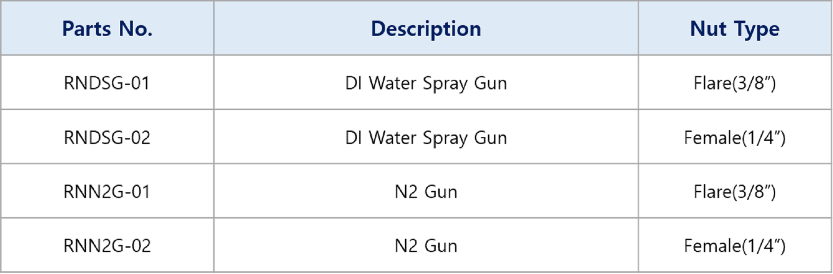This screenshot has width=833, height=274.
Task: Select the RNN2G-01 part number cell
Action: coord(107,192)
